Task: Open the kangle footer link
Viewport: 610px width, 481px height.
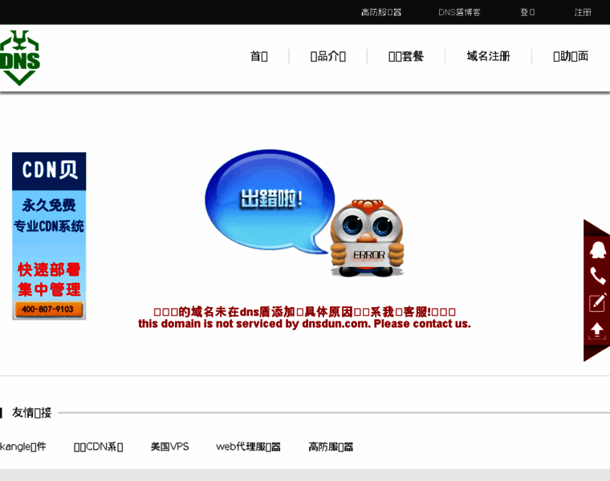Action: click(x=22, y=447)
